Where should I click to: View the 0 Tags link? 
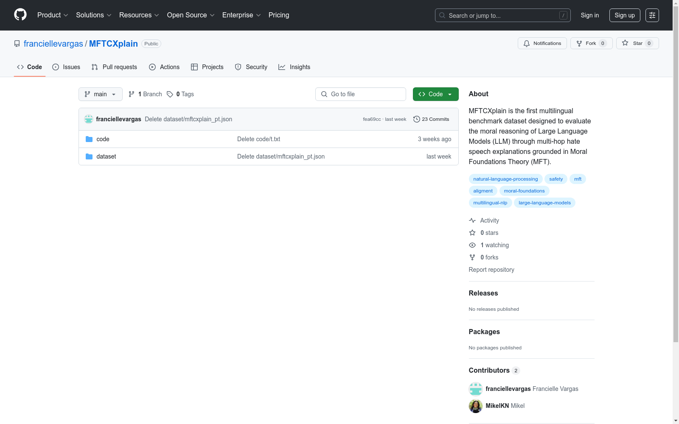[x=180, y=94]
